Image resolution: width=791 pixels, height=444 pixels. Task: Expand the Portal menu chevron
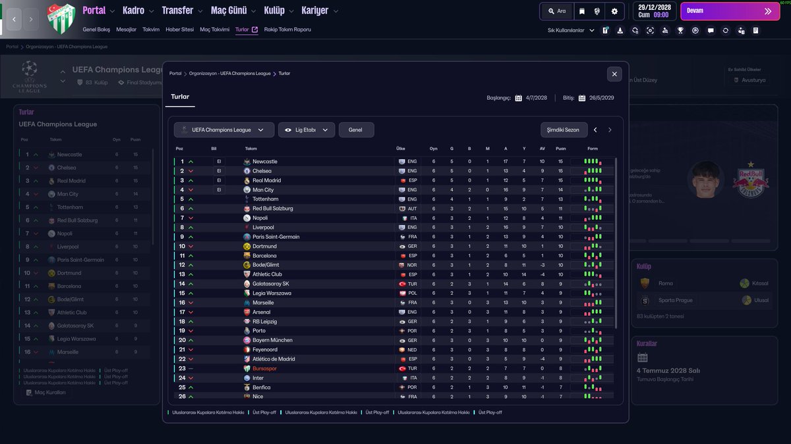[113, 11]
